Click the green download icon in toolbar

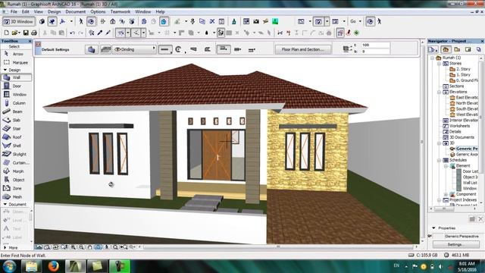pos(275,21)
